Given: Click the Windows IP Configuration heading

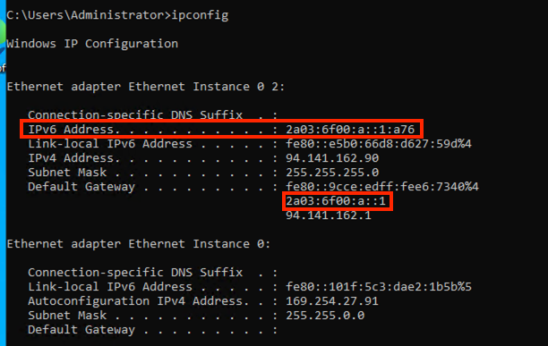Looking at the screenshot, I should tap(92, 44).
